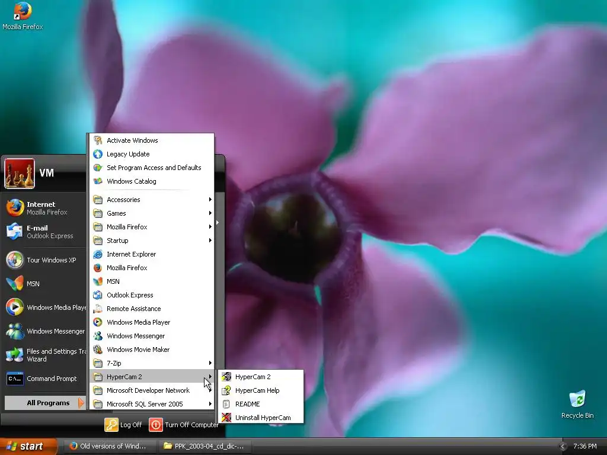This screenshot has height=455, width=607.
Task: Click the Uninstall HyperCam icon
Action: point(226,418)
